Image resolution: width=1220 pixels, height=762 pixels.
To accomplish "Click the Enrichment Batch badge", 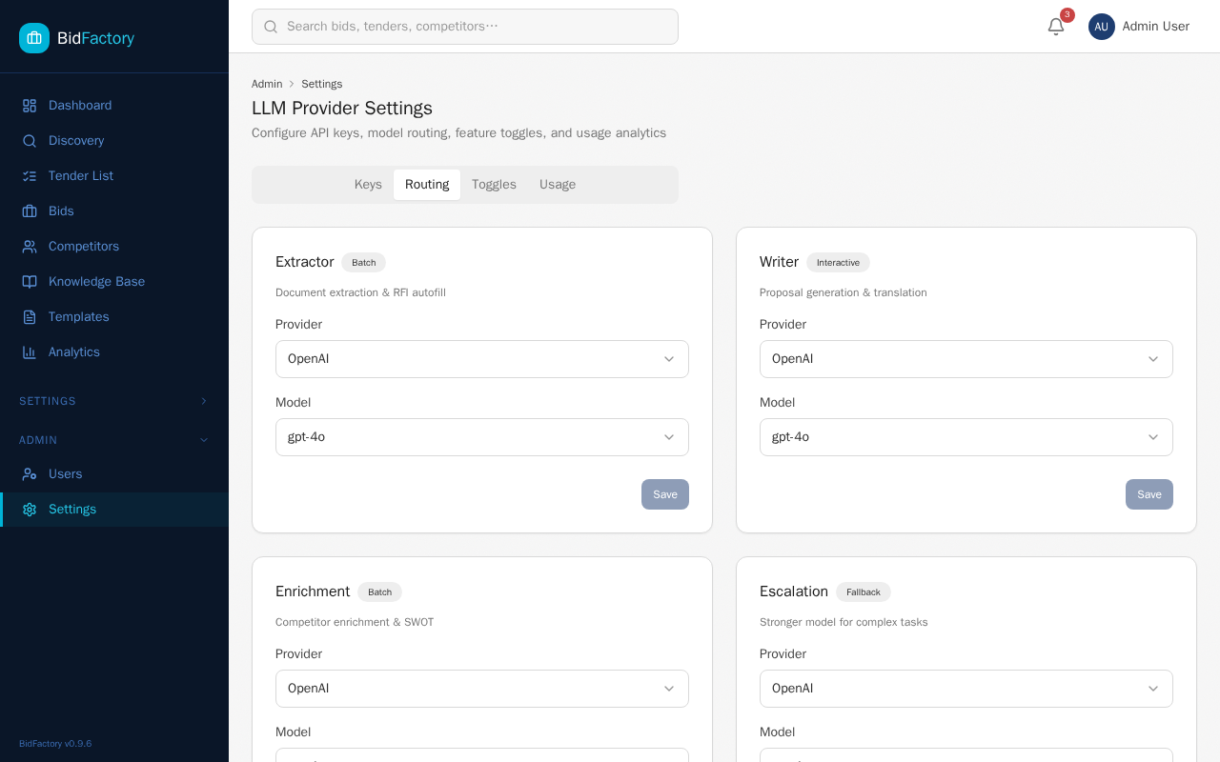I will pyautogui.click(x=380, y=592).
